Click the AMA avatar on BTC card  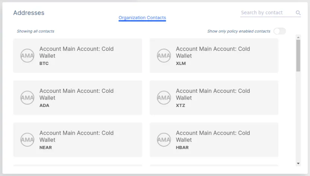[27, 56]
